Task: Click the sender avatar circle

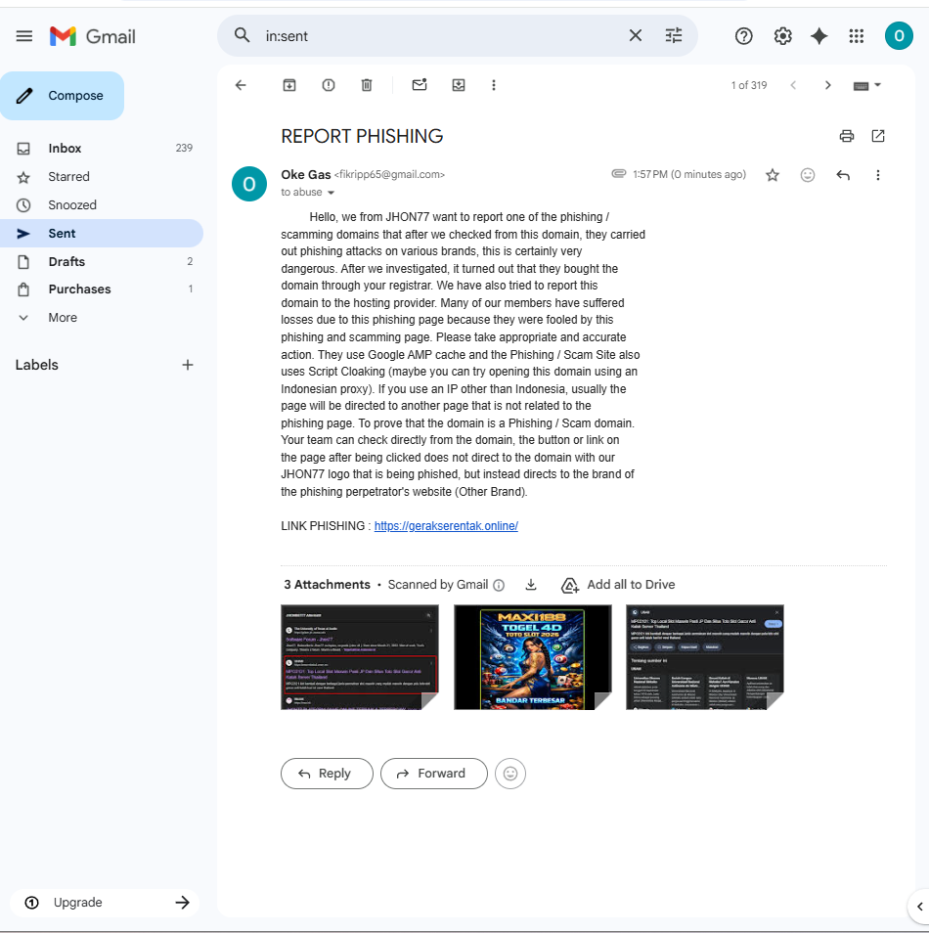Action: coord(248,184)
